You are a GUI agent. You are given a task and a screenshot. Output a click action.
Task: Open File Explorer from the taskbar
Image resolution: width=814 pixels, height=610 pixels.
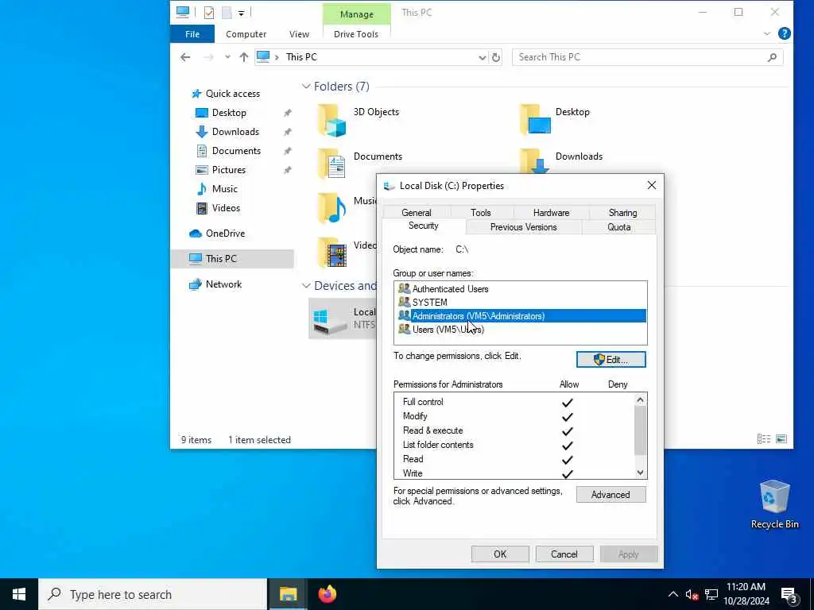pos(288,594)
